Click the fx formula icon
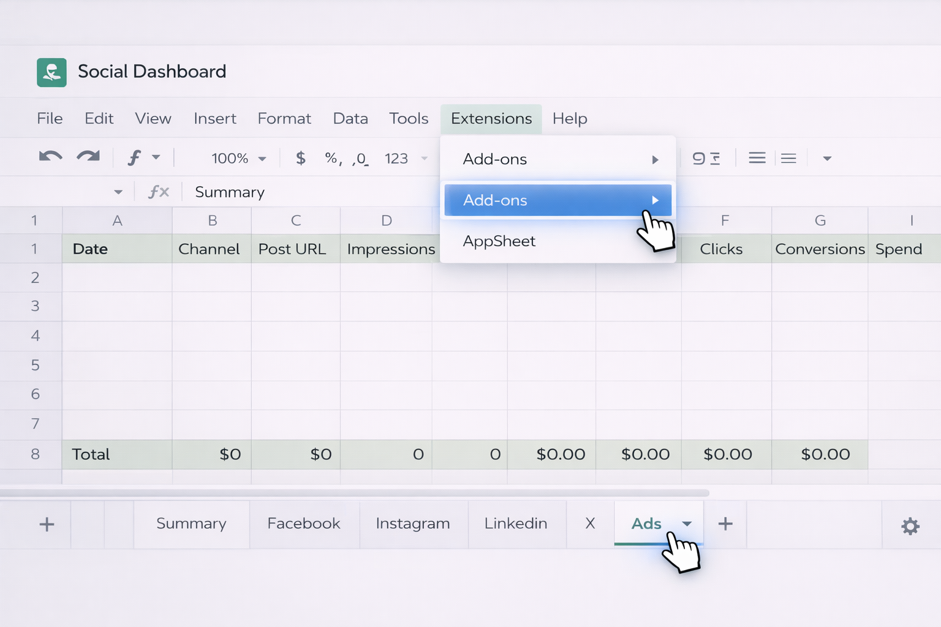The image size is (941, 627). pyautogui.click(x=158, y=192)
